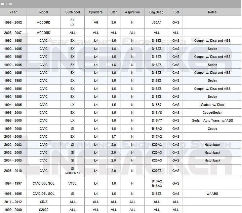Click the 2003 - 2007 year cell
This screenshot has height=213, width=242.
pos(13,33)
